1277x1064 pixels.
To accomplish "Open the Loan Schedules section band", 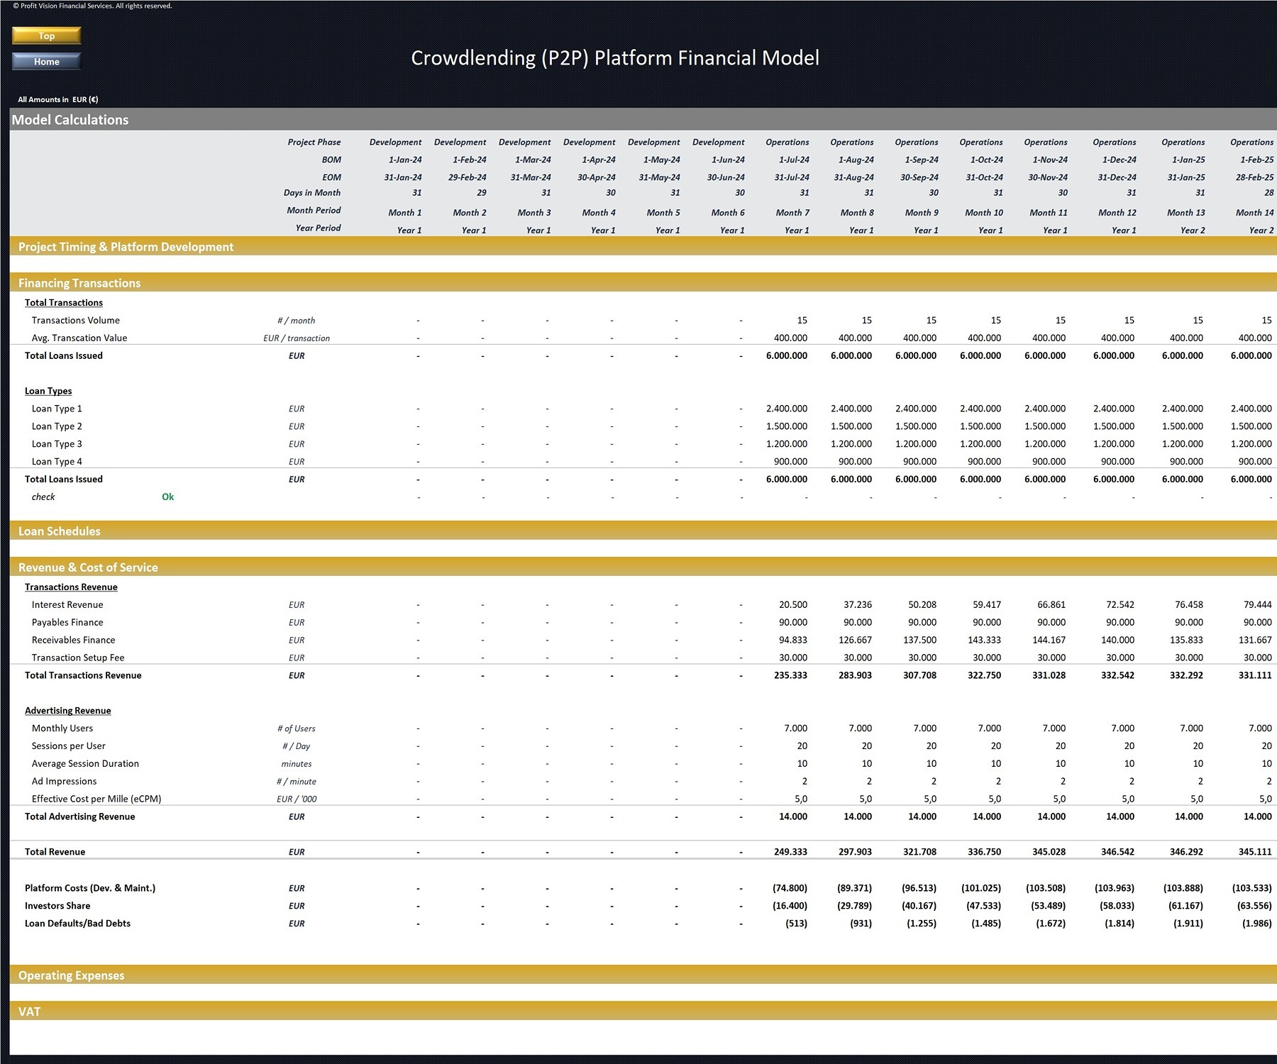I will click(643, 531).
